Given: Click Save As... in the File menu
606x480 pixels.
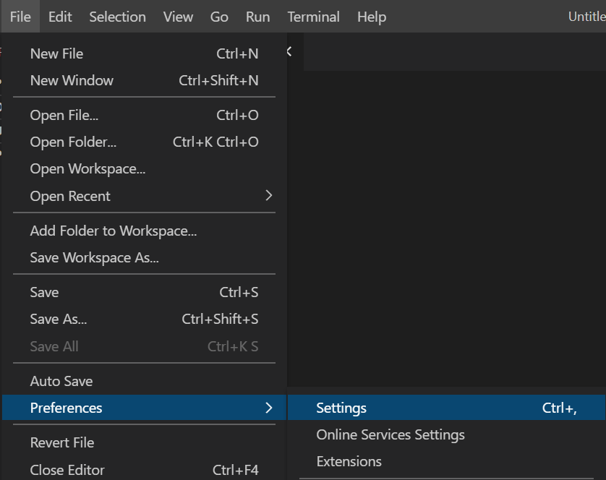Looking at the screenshot, I should (59, 319).
